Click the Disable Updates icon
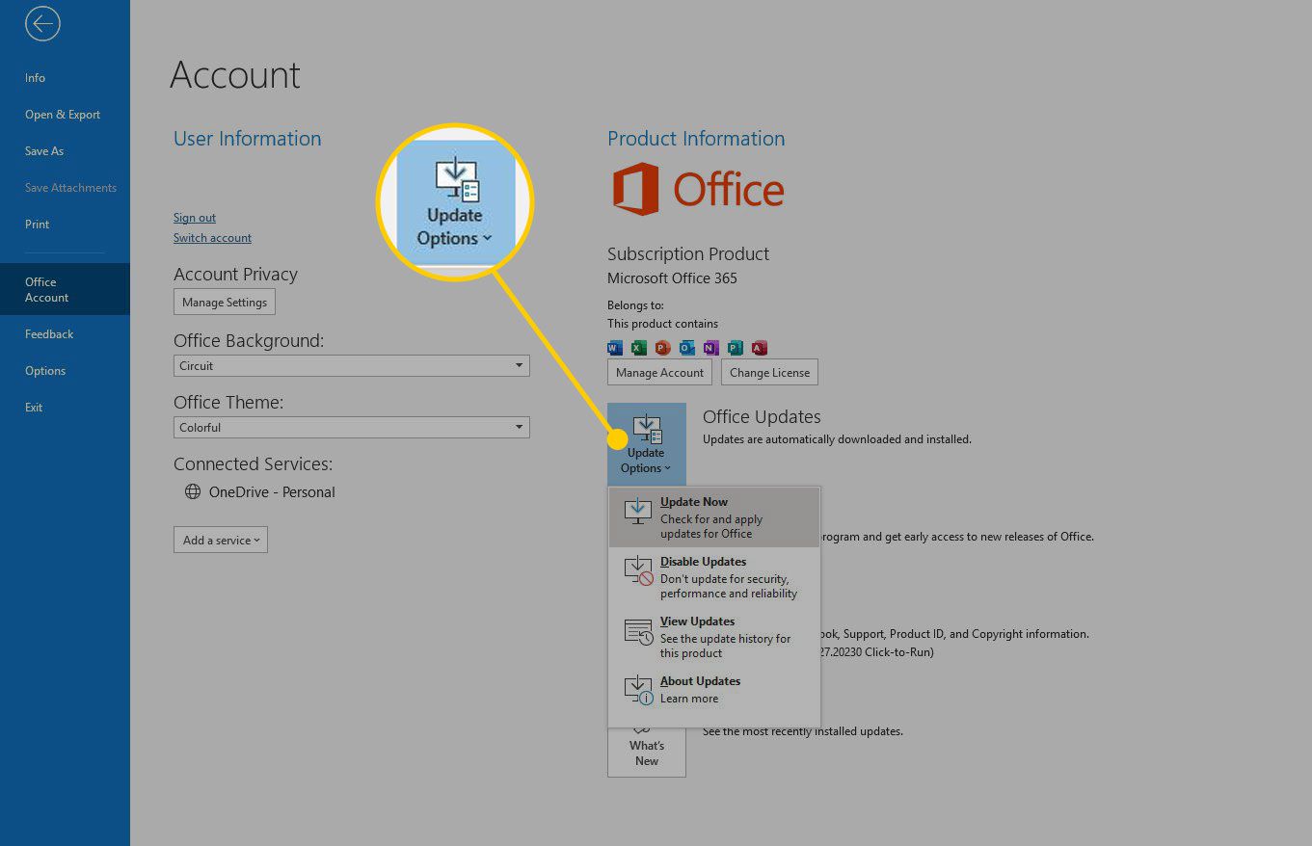This screenshot has width=1312, height=846. 638,570
